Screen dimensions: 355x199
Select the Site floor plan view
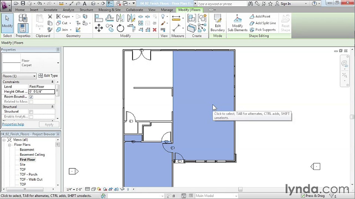tap(22, 165)
